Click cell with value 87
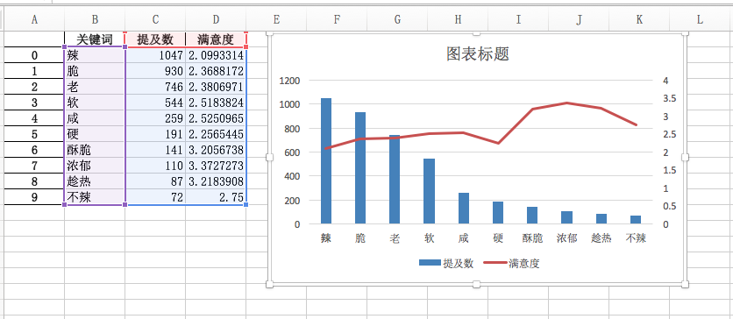733x319 pixels. pos(155,181)
